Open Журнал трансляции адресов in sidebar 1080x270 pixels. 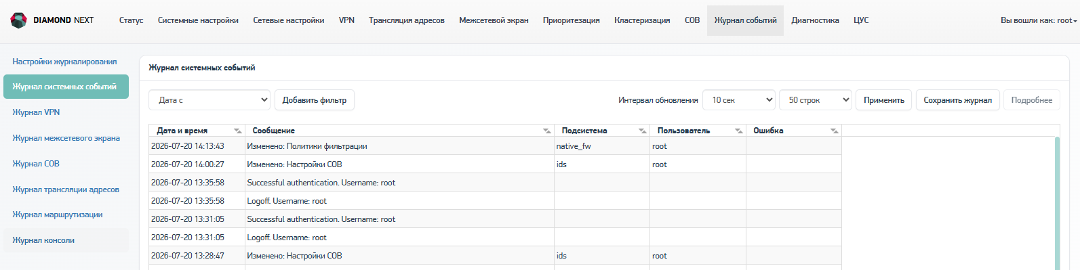(66, 189)
